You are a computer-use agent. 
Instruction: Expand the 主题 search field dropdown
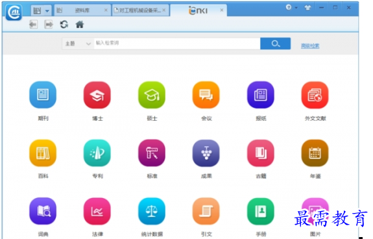78,44
